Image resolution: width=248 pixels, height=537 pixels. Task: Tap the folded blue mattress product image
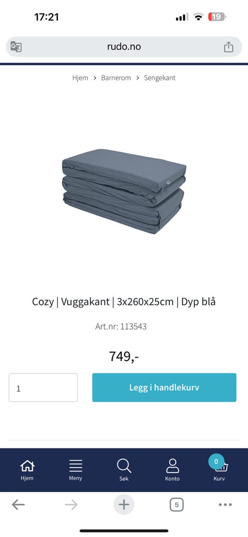tap(124, 191)
